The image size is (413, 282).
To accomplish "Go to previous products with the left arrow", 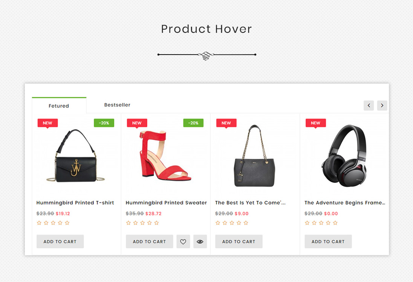I will [369, 105].
